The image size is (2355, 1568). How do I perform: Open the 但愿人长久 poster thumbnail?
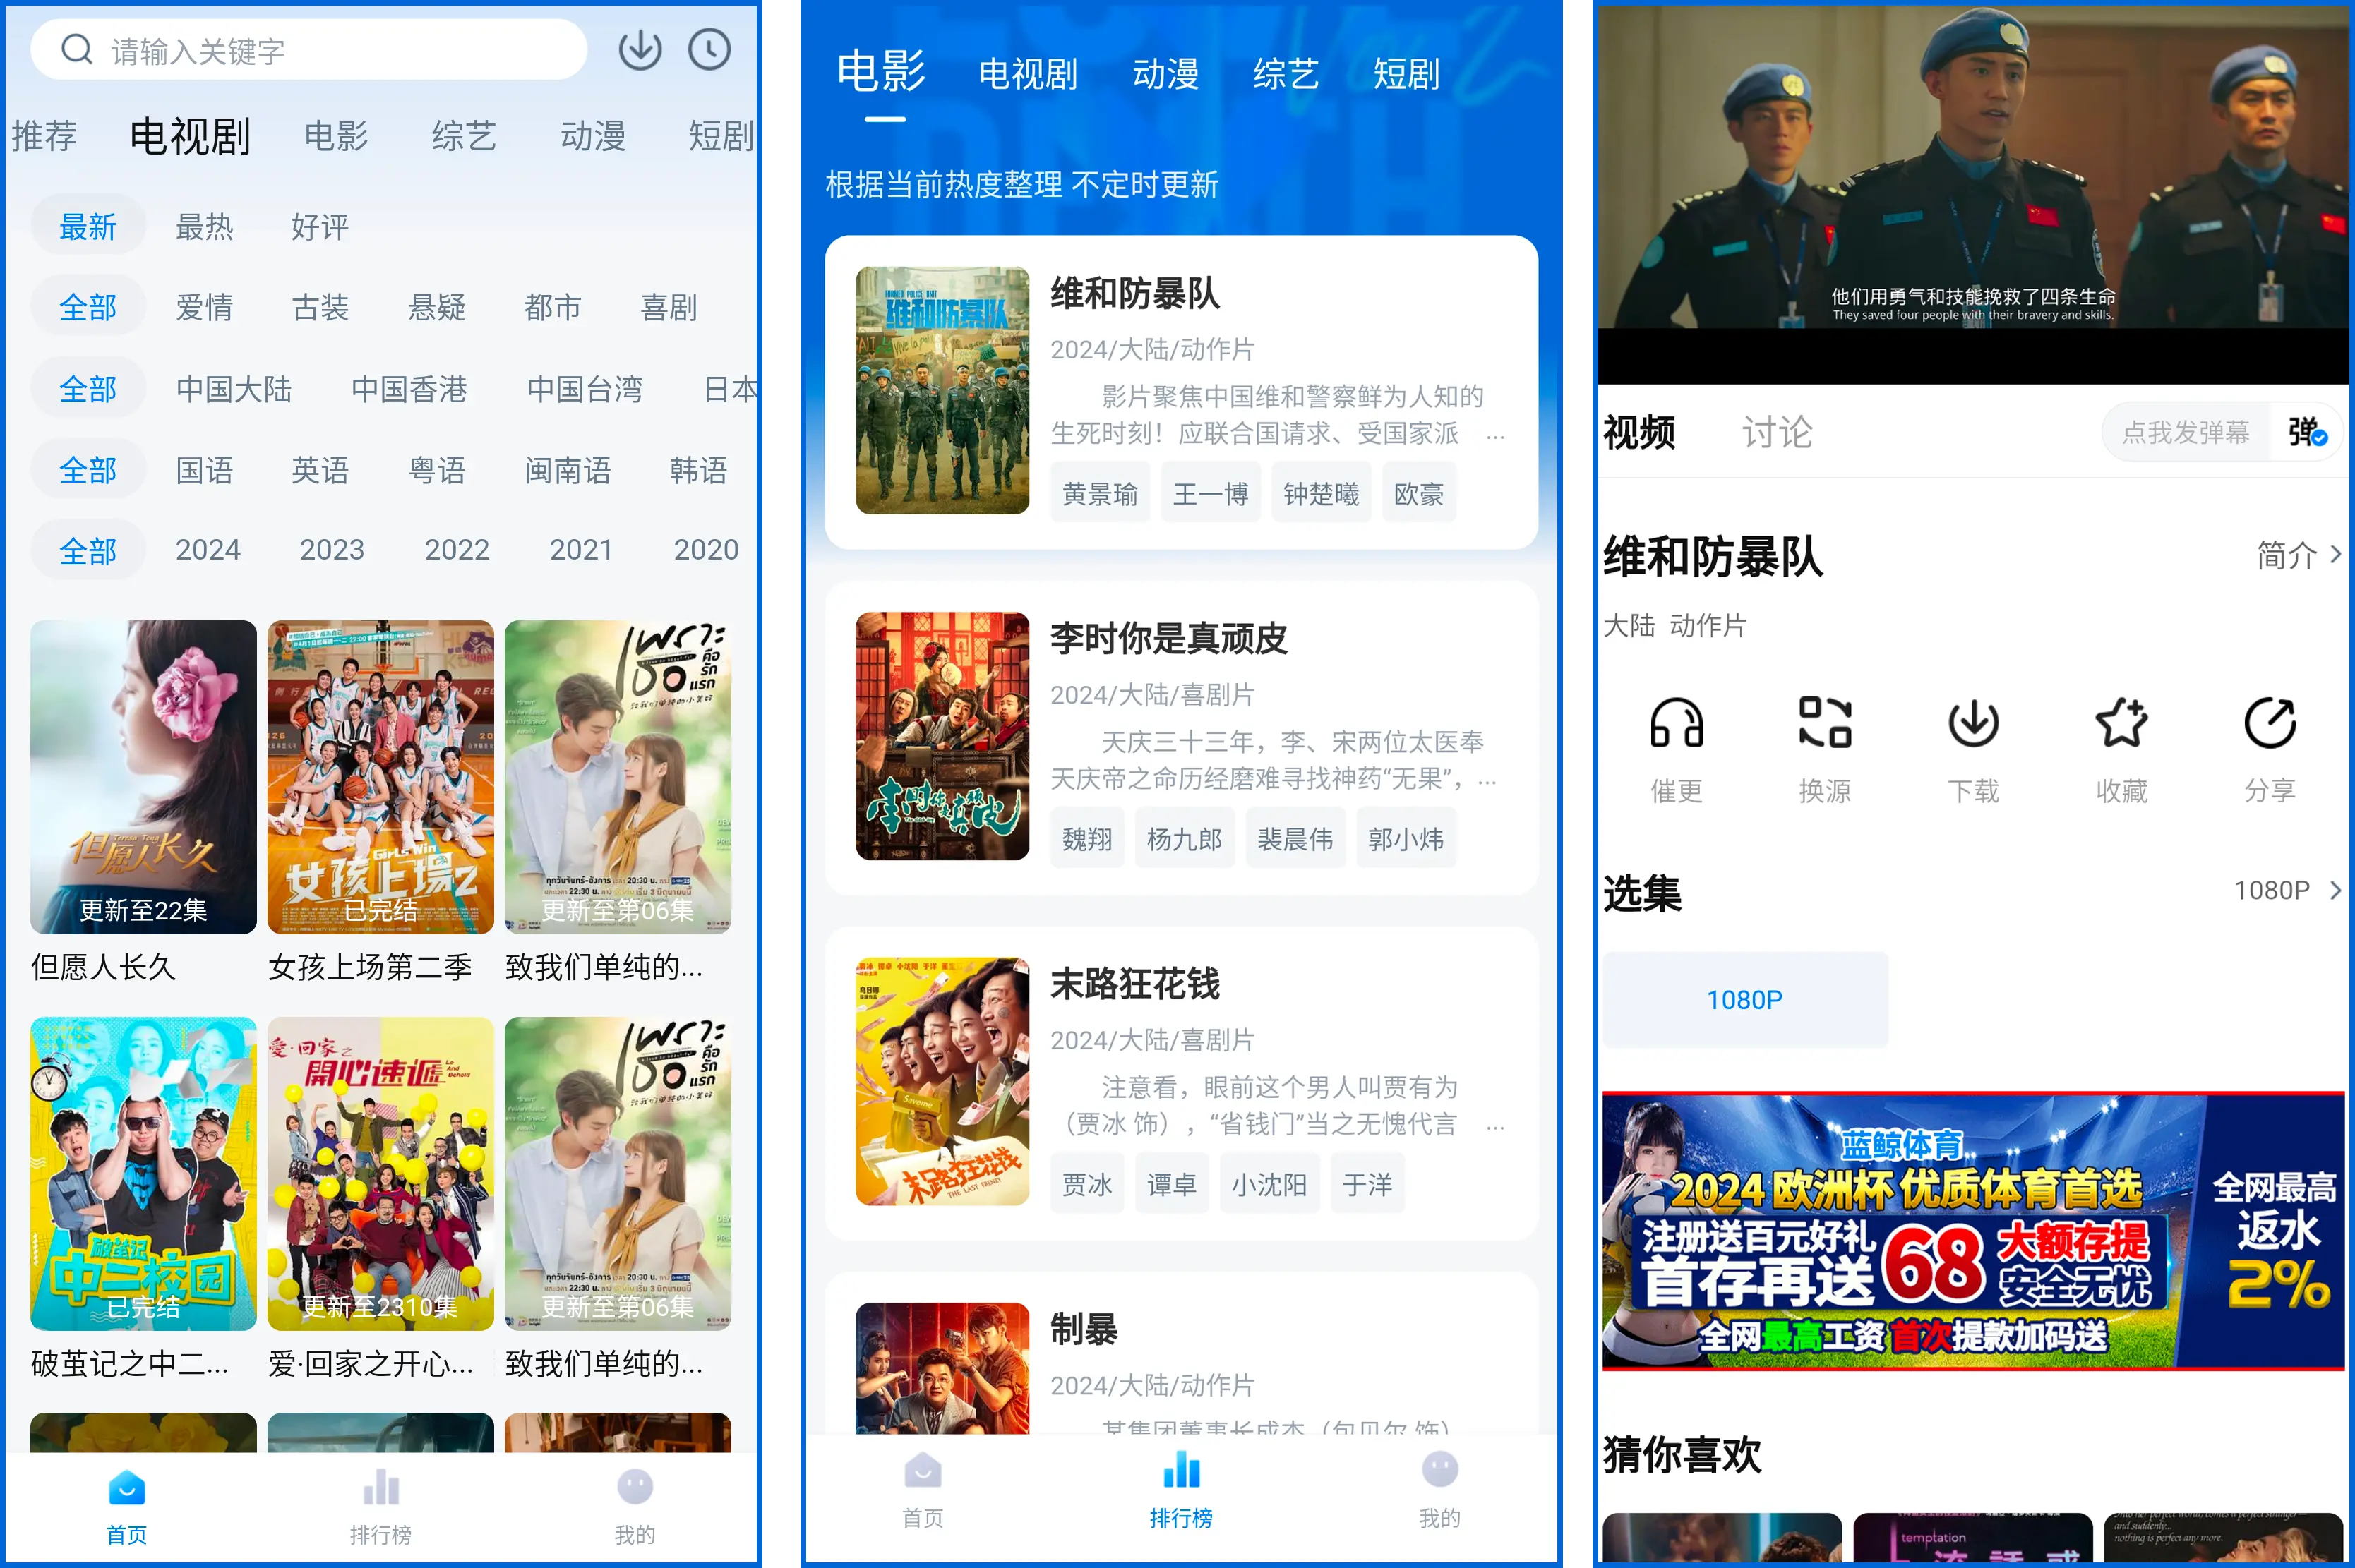[x=143, y=777]
